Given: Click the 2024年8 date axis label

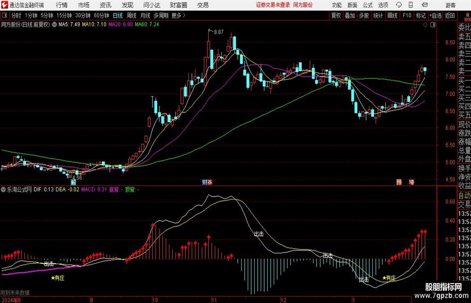Looking at the screenshot, I should pyautogui.click(x=11, y=300).
